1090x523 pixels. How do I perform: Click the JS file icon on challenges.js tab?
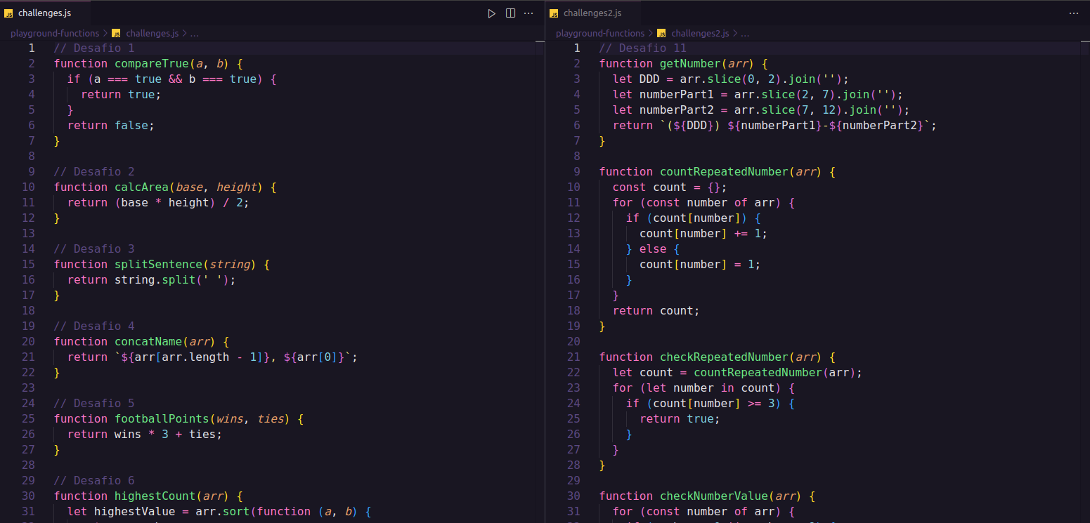[9, 13]
